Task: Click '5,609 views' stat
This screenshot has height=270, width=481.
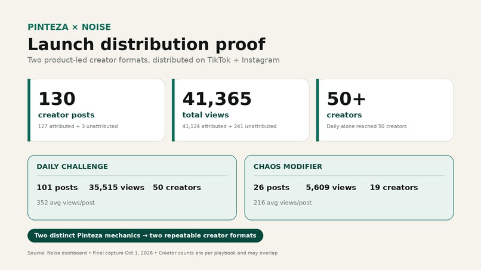Action: (331, 188)
